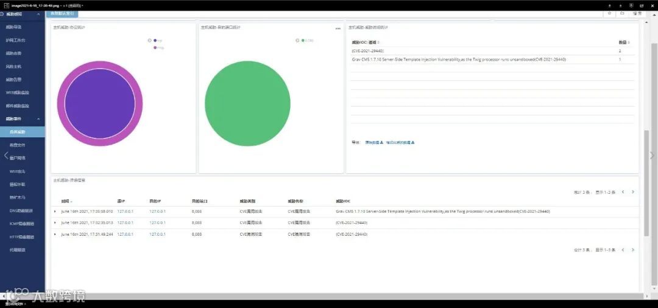Open 僵尸网络 in the sidebar
This screenshot has height=308, width=658.
point(17,158)
